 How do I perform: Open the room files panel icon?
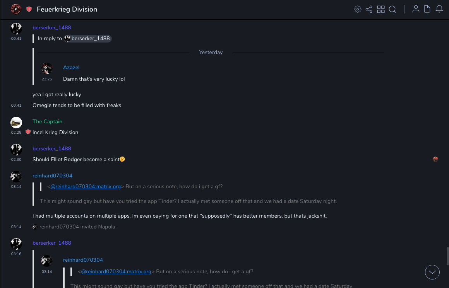[427, 9]
